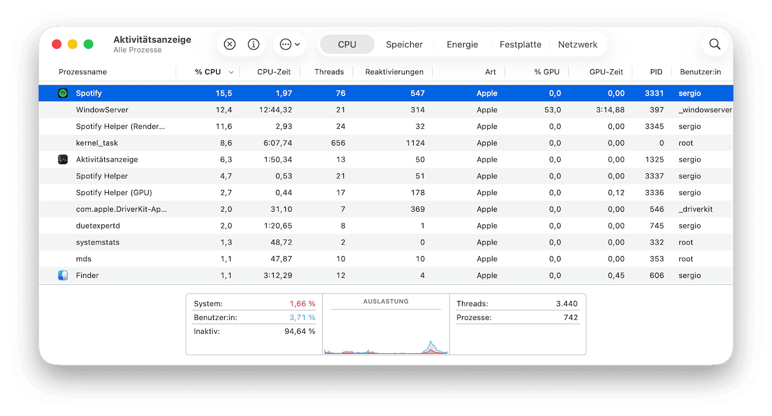
Task: Open the process info (i) icon
Action: pos(253,44)
